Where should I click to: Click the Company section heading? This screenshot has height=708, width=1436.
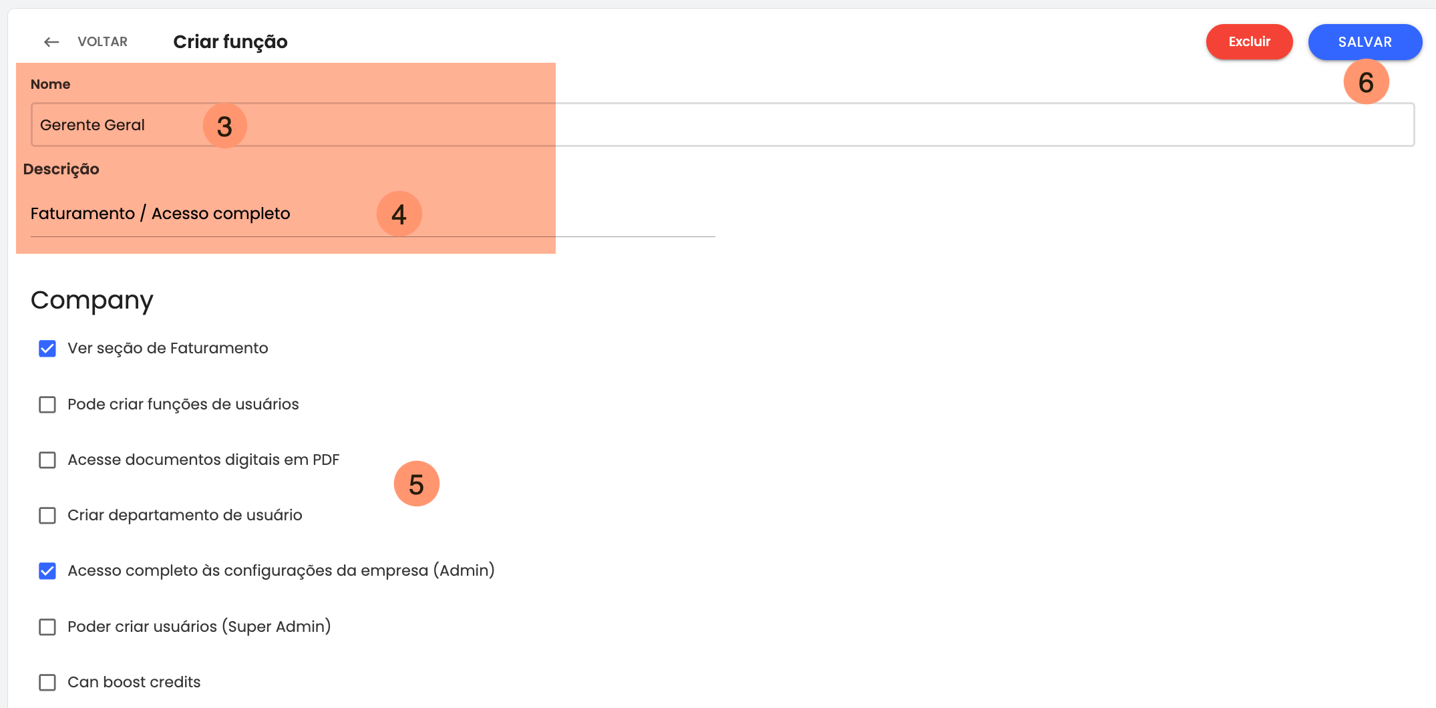pyautogui.click(x=92, y=301)
